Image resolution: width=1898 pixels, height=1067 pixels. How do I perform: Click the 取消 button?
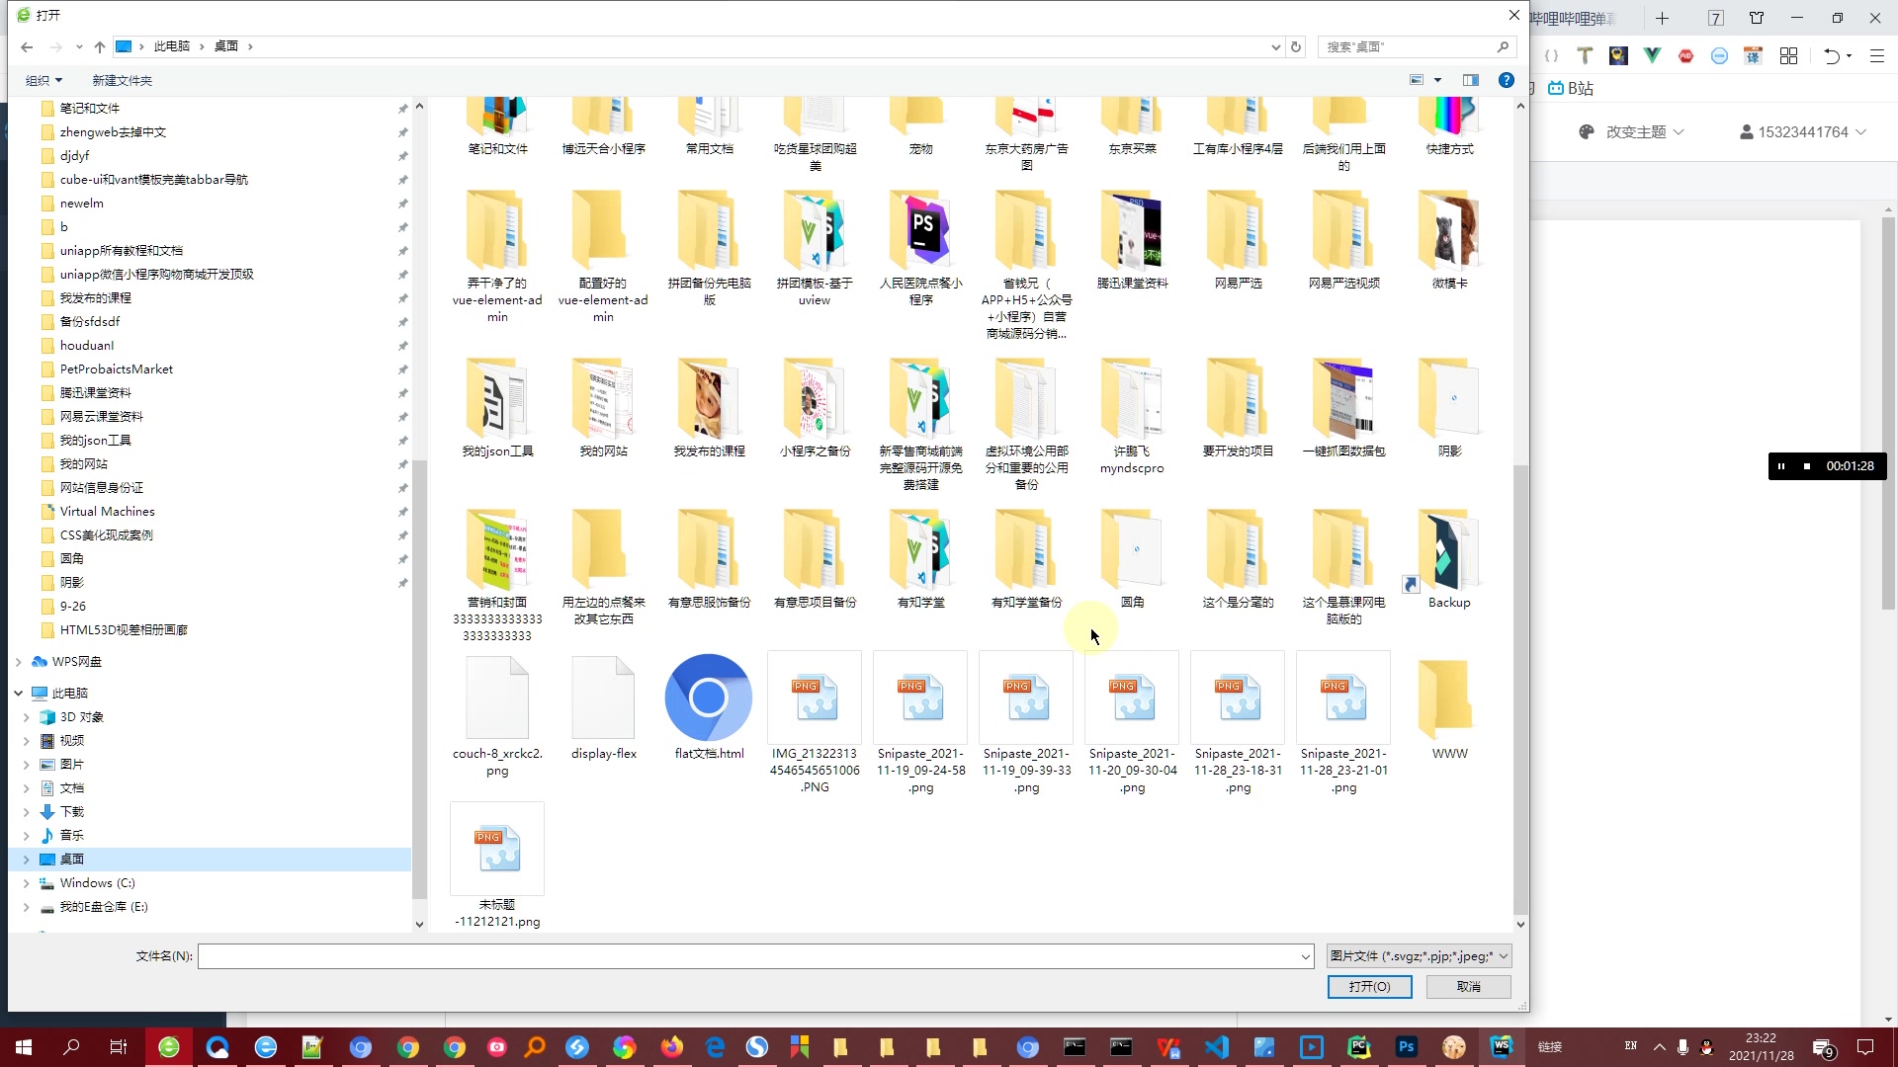tap(1468, 987)
